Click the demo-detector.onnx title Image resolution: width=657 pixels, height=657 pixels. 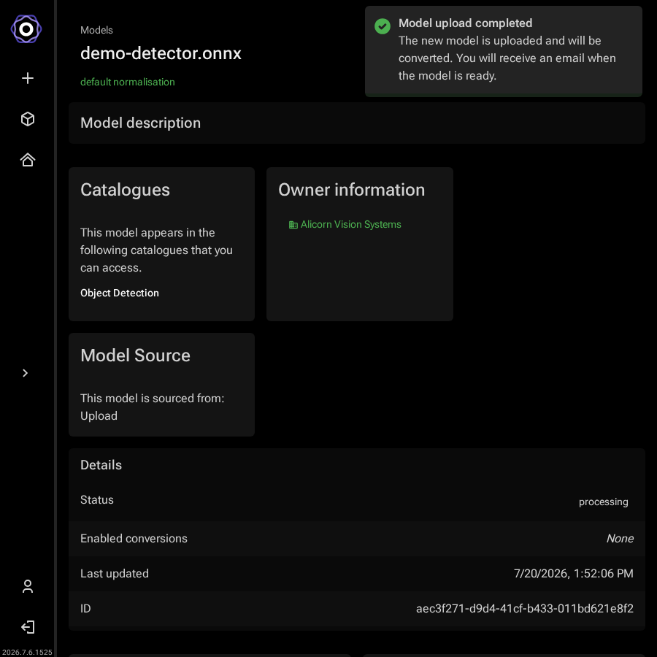[x=161, y=53]
